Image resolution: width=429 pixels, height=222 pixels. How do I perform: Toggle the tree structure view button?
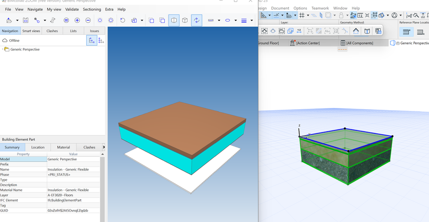pyautogui.click(x=92, y=40)
